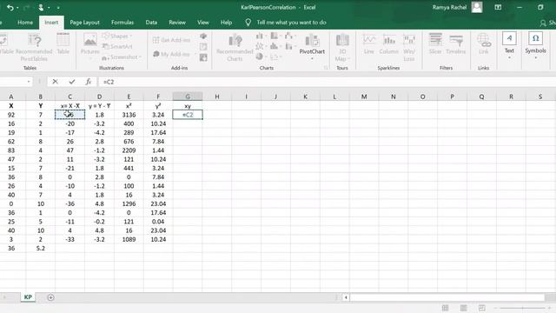Expand the Text group dropdown
Viewport: 556px width, 313px height.
(x=509, y=57)
